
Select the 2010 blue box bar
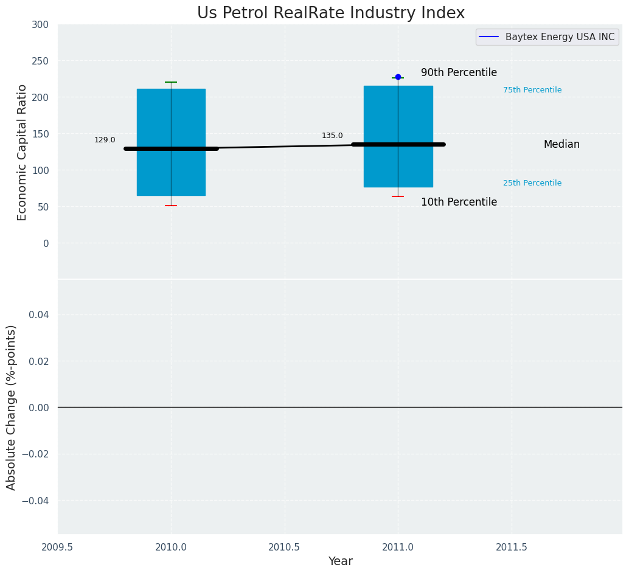[172, 142]
